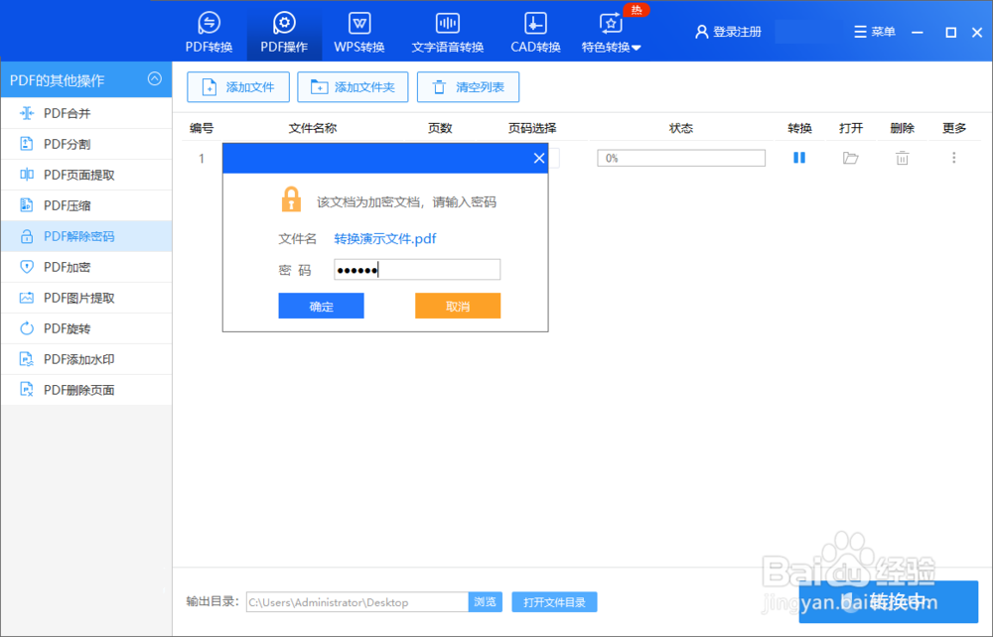Click the 0% progress bar for file 1

680,157
